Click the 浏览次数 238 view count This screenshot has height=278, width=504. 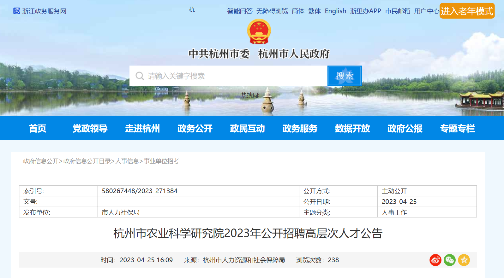pos(317,260)
